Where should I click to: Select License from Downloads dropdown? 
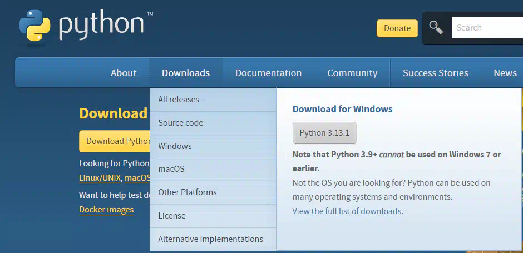click(213, 216)
